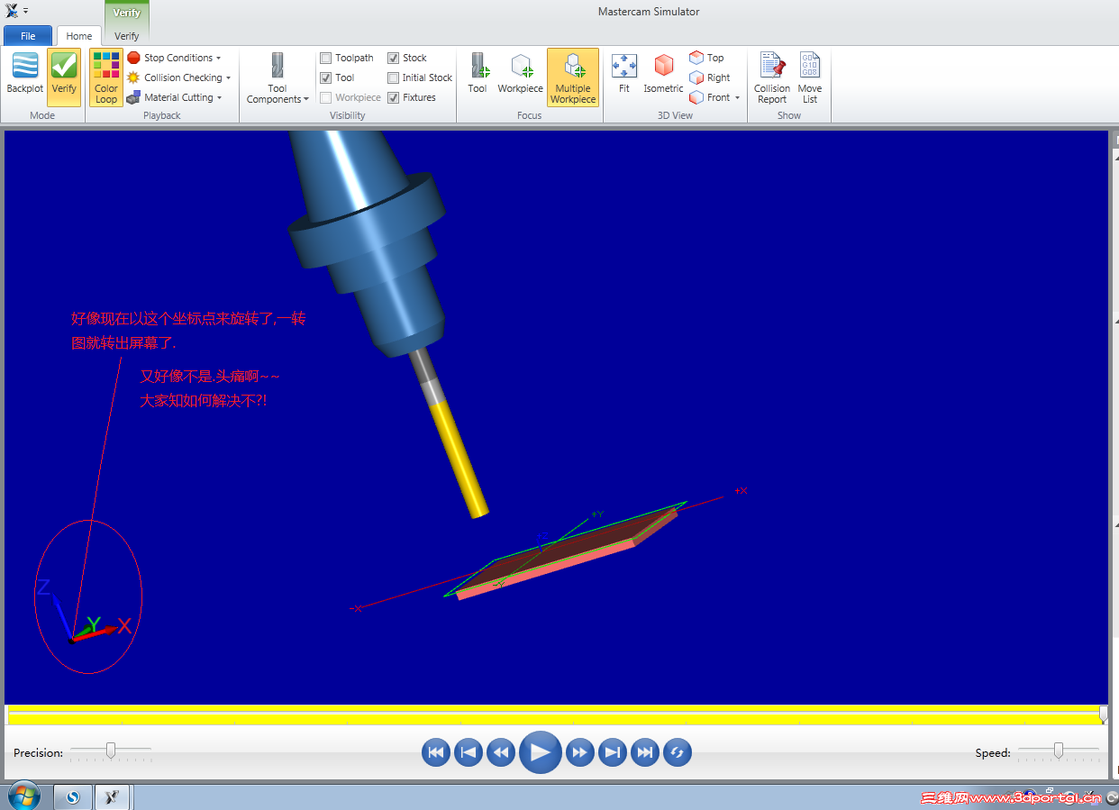Focus view on the Tool
This screenshot has height=810, width=1119.
tap(478, 74)
